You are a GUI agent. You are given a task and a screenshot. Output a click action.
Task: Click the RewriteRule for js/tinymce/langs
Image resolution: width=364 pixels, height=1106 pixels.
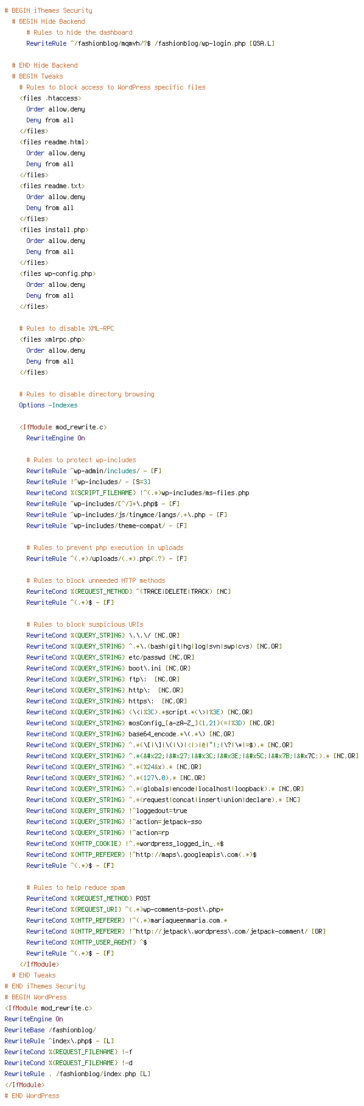[x=127, y=515]
